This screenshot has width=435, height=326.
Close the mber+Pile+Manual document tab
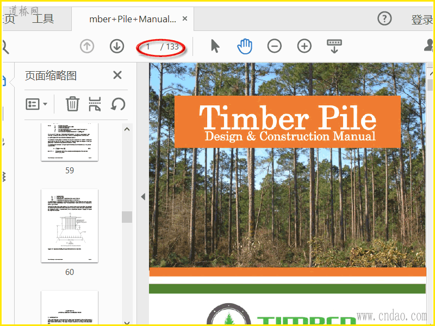tap(185, 18)
